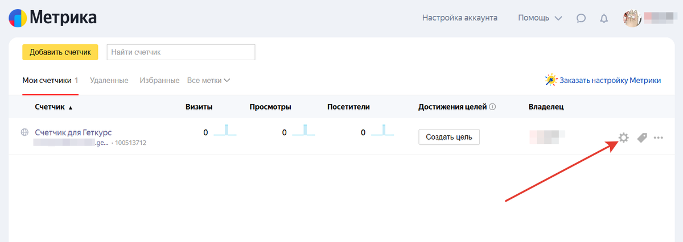Open Настройка аккаунта
The height and width of the screenshot is (242, 683).
460,18
